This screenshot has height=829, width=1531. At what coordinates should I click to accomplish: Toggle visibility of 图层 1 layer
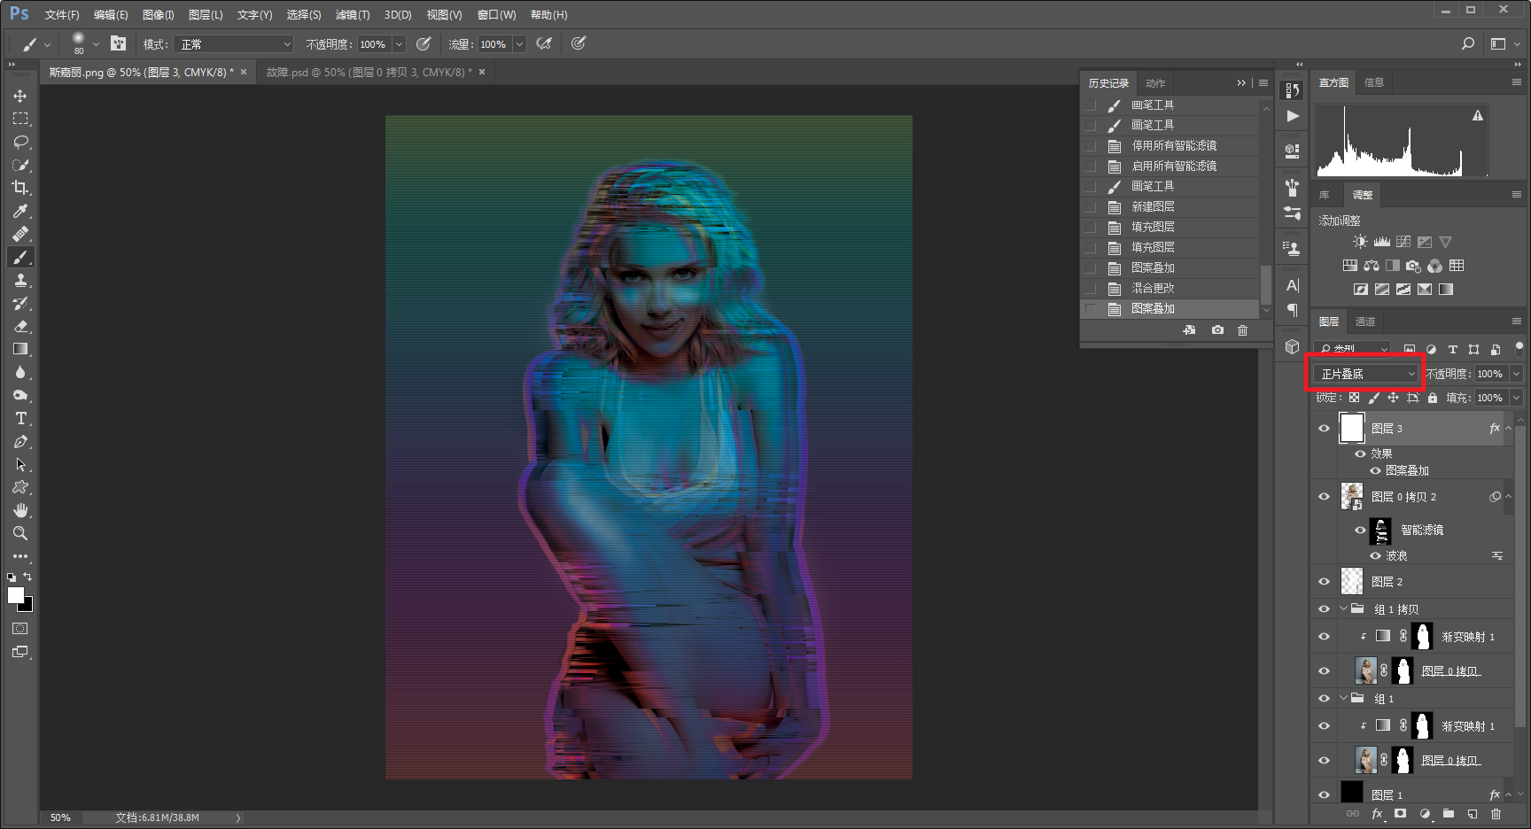tap(1324, 795)
